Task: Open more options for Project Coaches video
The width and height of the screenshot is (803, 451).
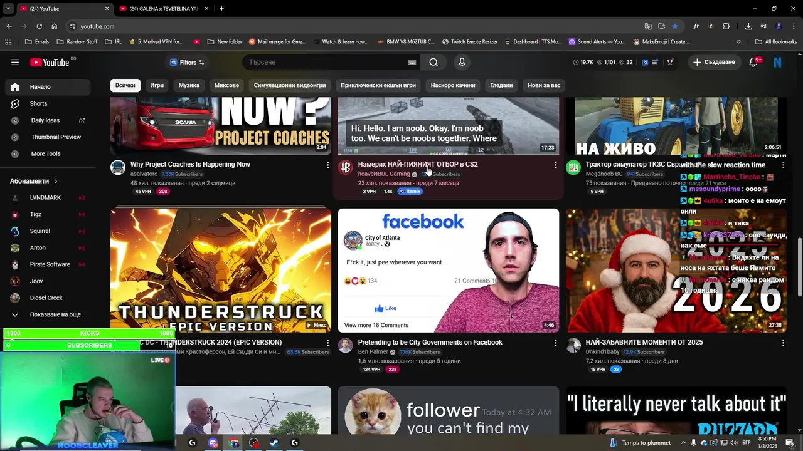Action: 327,165
